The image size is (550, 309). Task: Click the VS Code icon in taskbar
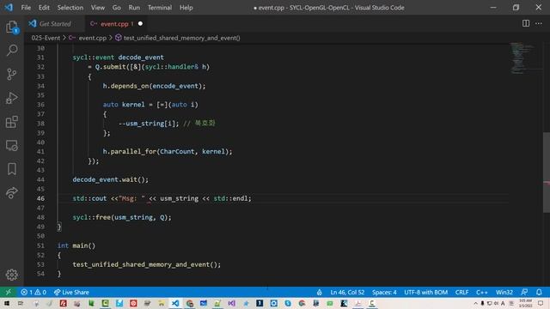pos(175,303)
